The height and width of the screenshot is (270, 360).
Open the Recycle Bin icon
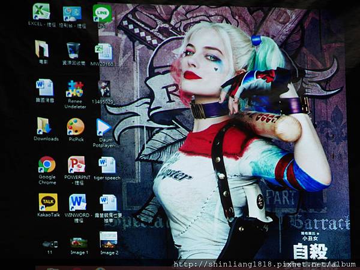coord(73,51)
